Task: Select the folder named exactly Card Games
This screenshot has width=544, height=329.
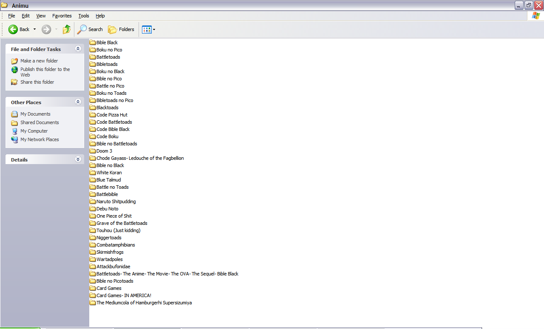Action: (x=109, y=288)
